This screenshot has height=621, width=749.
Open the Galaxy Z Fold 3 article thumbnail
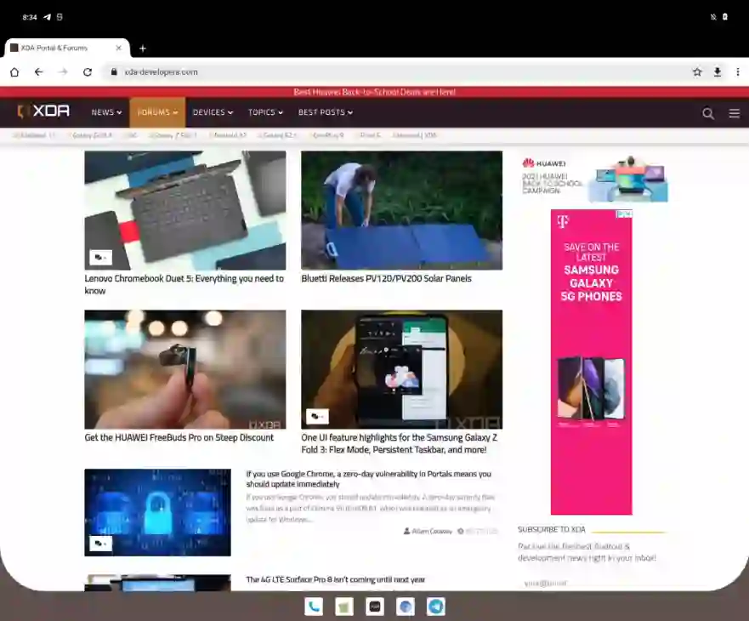click(402, 369)
